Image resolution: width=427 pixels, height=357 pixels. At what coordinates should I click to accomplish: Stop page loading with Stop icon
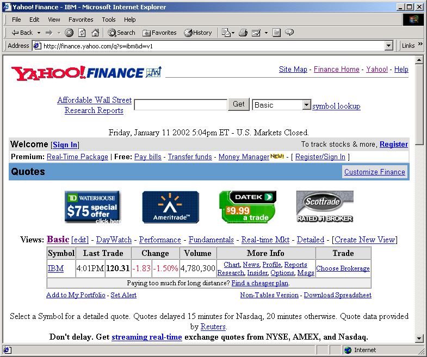click(x=69, y=33)
